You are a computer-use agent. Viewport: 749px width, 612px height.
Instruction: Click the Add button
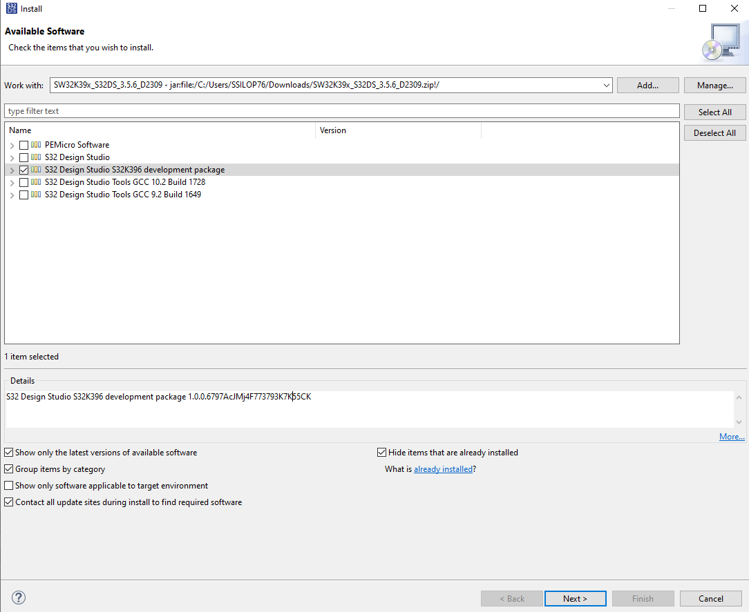tap(647, 85)
